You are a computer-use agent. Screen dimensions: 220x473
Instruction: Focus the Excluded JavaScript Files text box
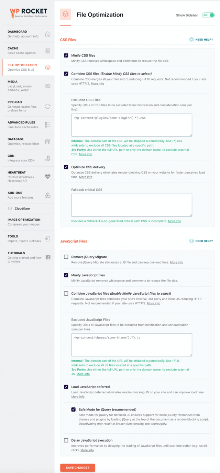(132, 344)
